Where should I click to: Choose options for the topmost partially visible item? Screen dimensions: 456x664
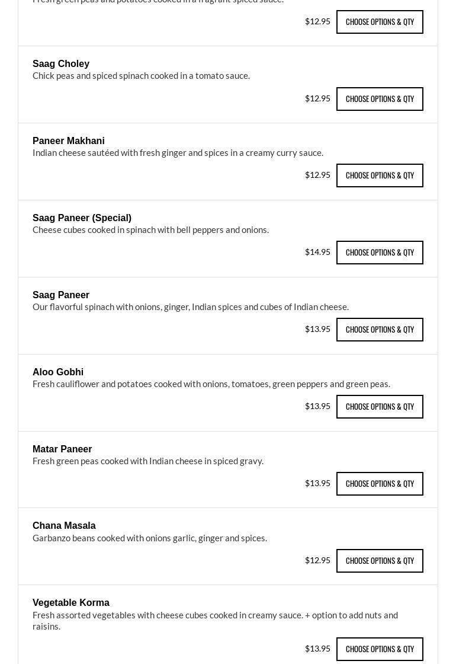pyautogui.click(x=380, y=22)
